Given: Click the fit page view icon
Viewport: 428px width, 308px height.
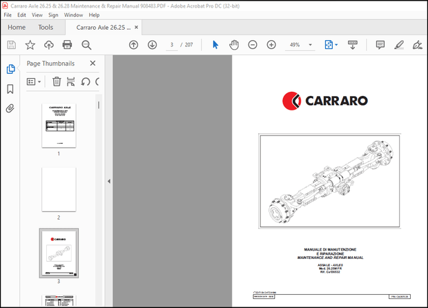Looking at the screenshot, I should pos(329,45).
